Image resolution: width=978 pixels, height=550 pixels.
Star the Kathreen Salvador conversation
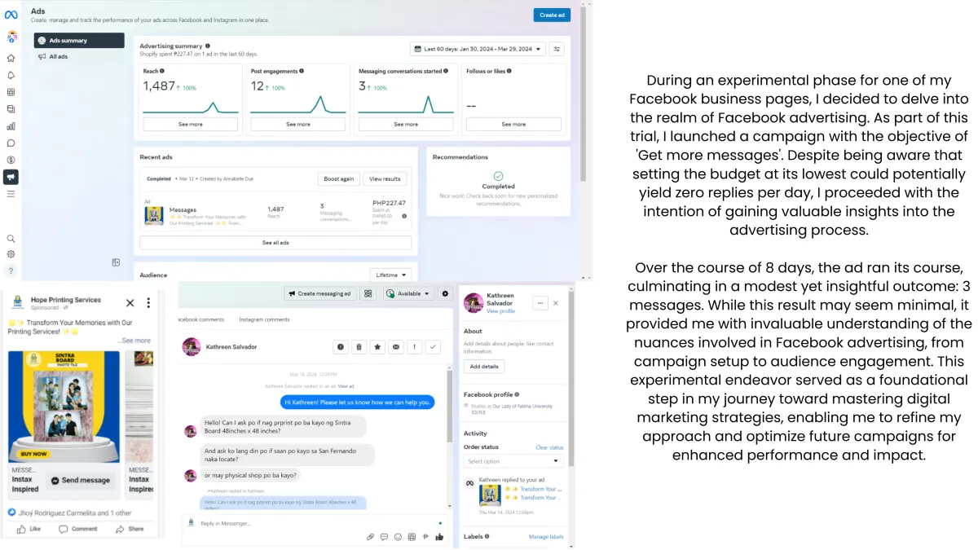click(x=377, y=347)
